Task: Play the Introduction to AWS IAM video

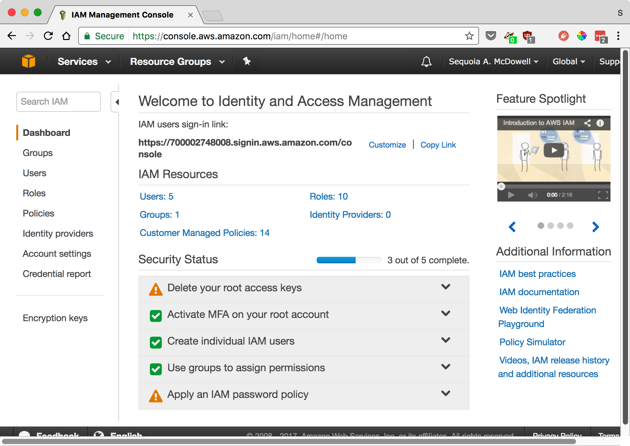Action: [x=554, y=150]
